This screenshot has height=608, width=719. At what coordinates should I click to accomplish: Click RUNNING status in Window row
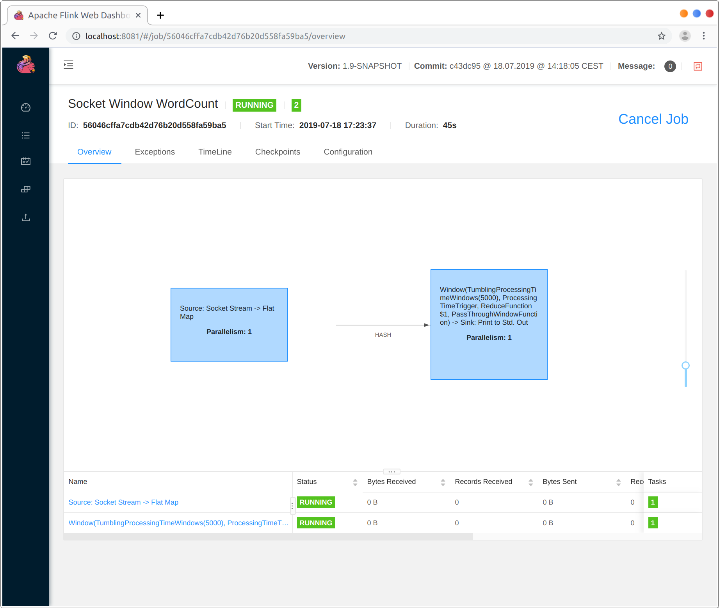coord(316,523)
